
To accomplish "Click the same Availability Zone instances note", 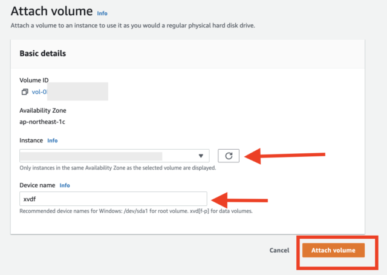I will click(x=118, y=168).
